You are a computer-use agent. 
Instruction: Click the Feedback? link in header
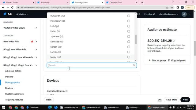coord(150,14)
